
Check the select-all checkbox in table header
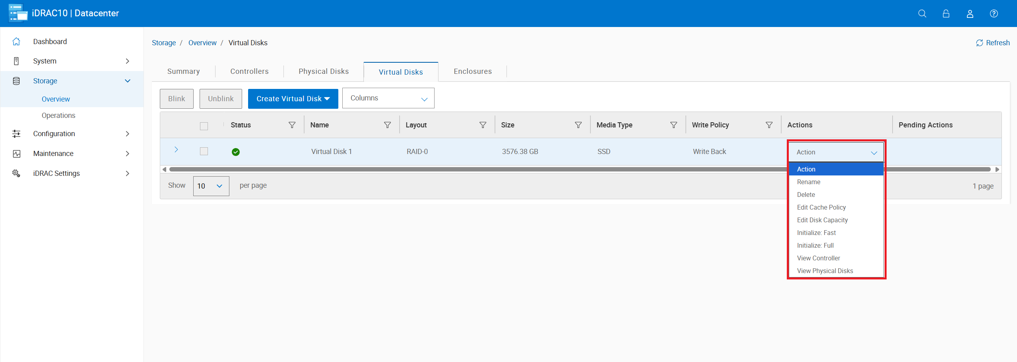[x=204, y=126]
